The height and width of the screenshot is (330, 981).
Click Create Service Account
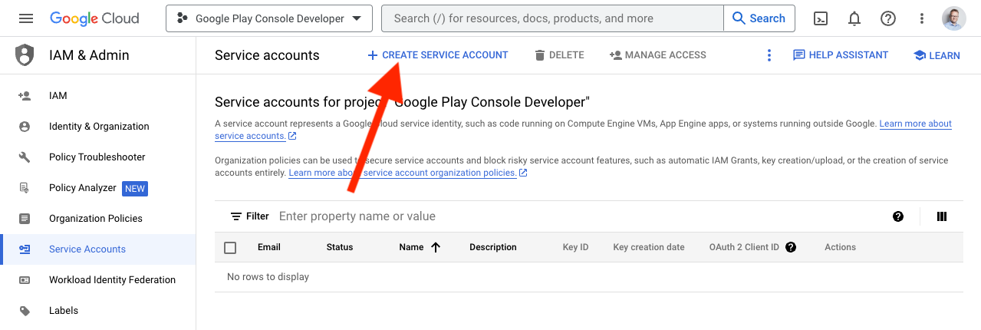click(438, 55)
